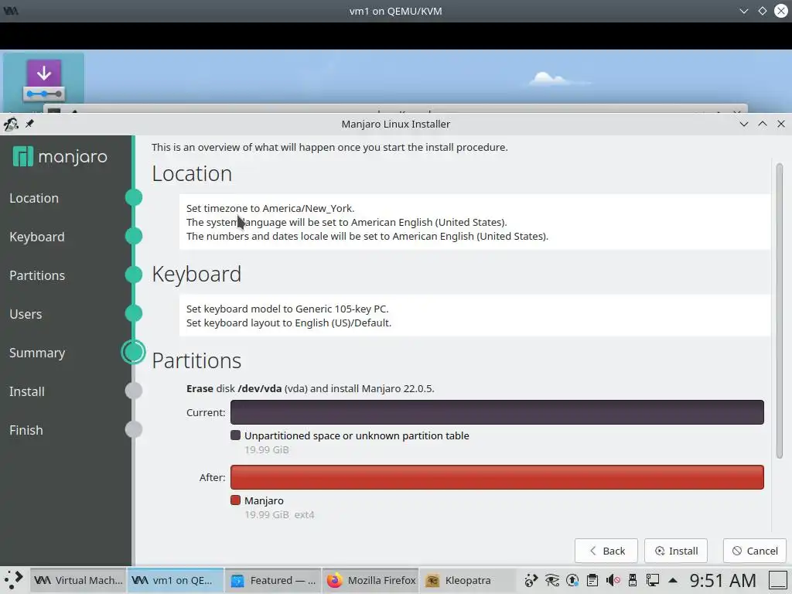
Task: Click the Summary progress circle indicator
Action: pyautogui.click(x=133, y=352)
